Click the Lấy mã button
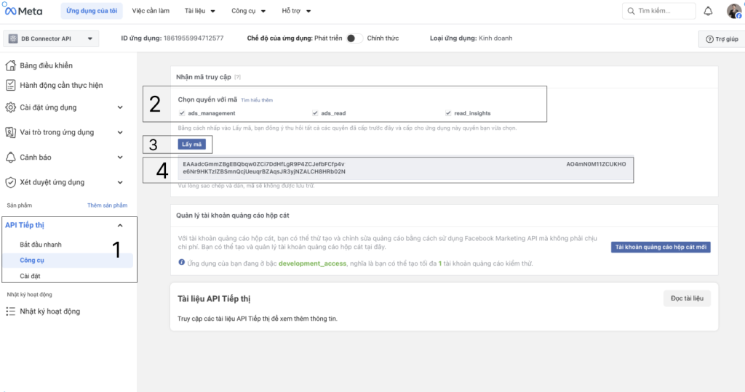The width and height of the screenshot is (745, 392). click(x=192, y=144)
